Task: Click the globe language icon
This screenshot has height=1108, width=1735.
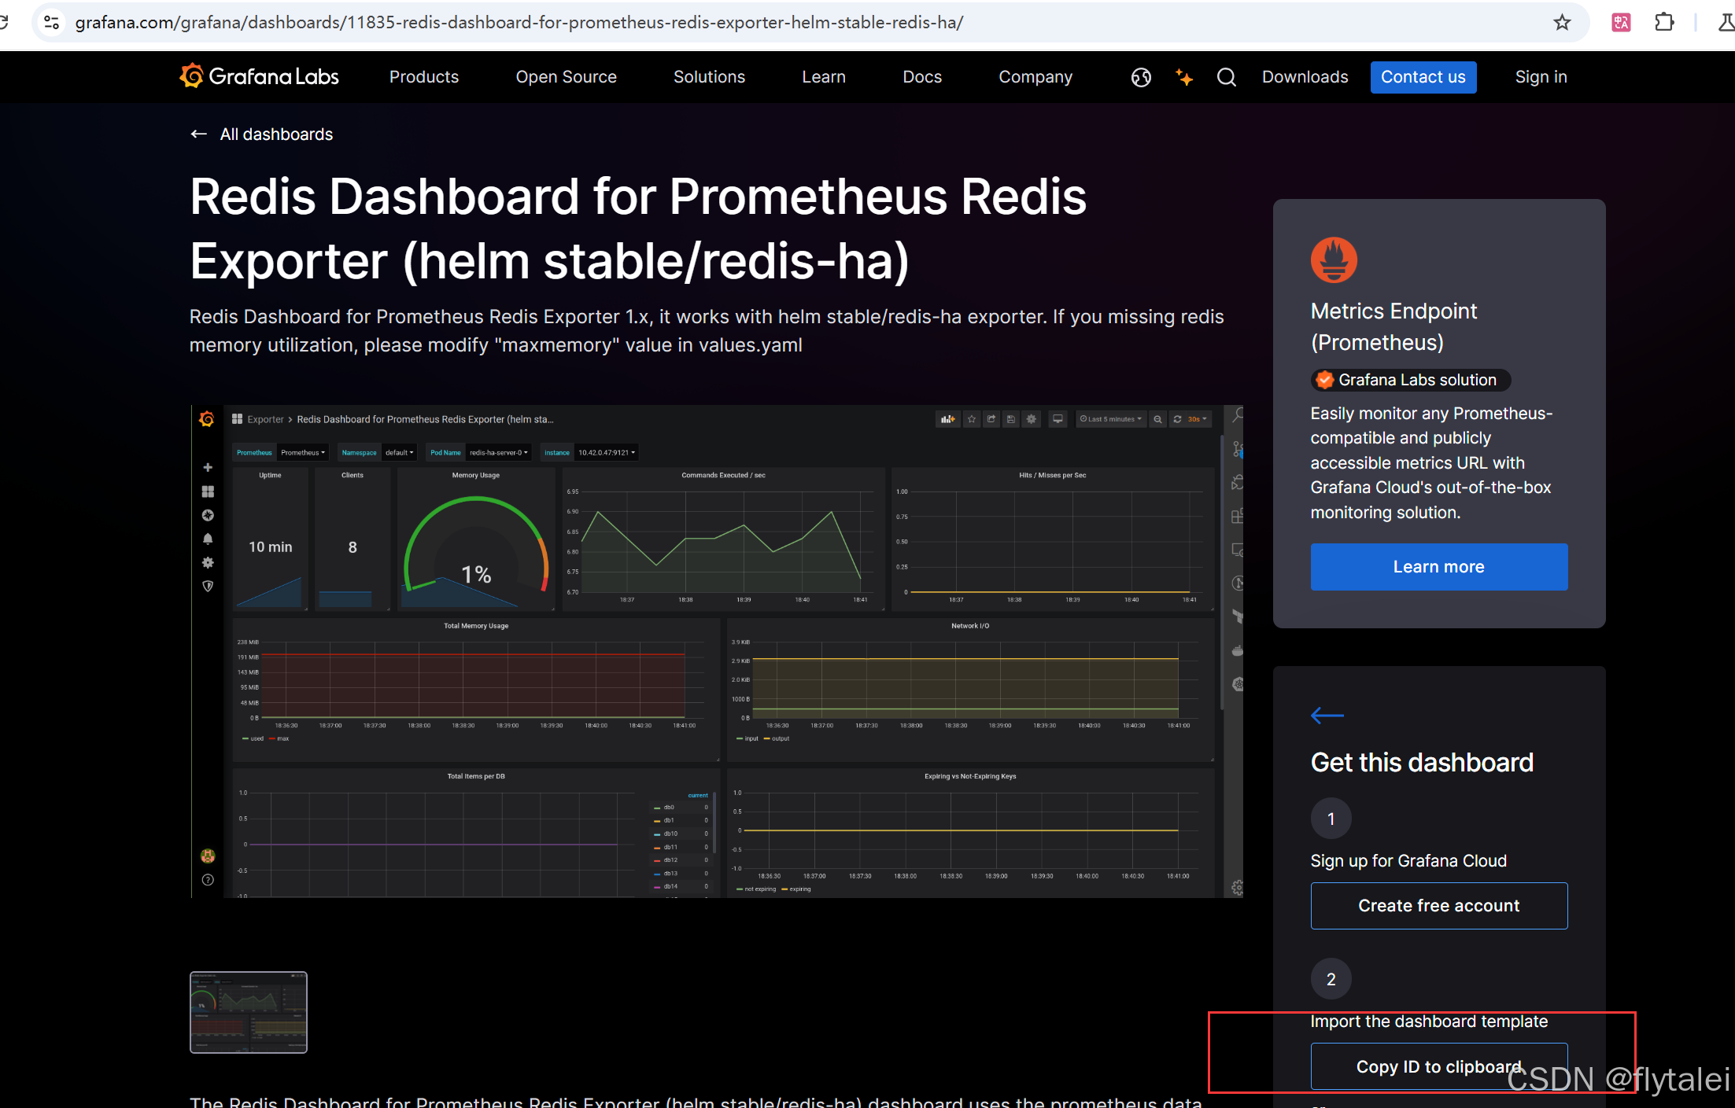Action: coord(1141,77)
